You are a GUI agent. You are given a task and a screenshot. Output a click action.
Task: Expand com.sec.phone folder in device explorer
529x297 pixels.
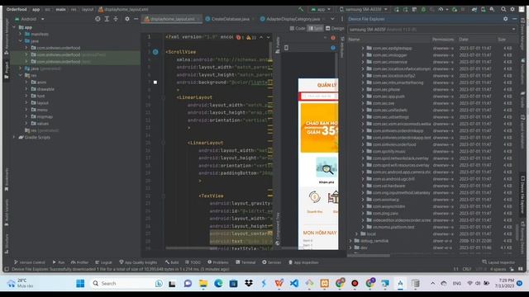point(363,89)
